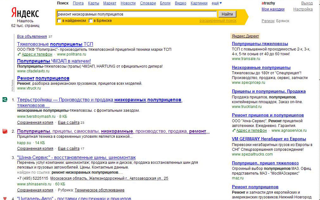The height and width of the screenshot is (200, 320).
Task: Open the Почта tab
Action: 78,3
